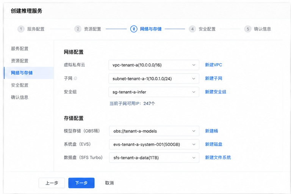Click the 新建文件系统 link
291x194 pixels.
[218, 157]
